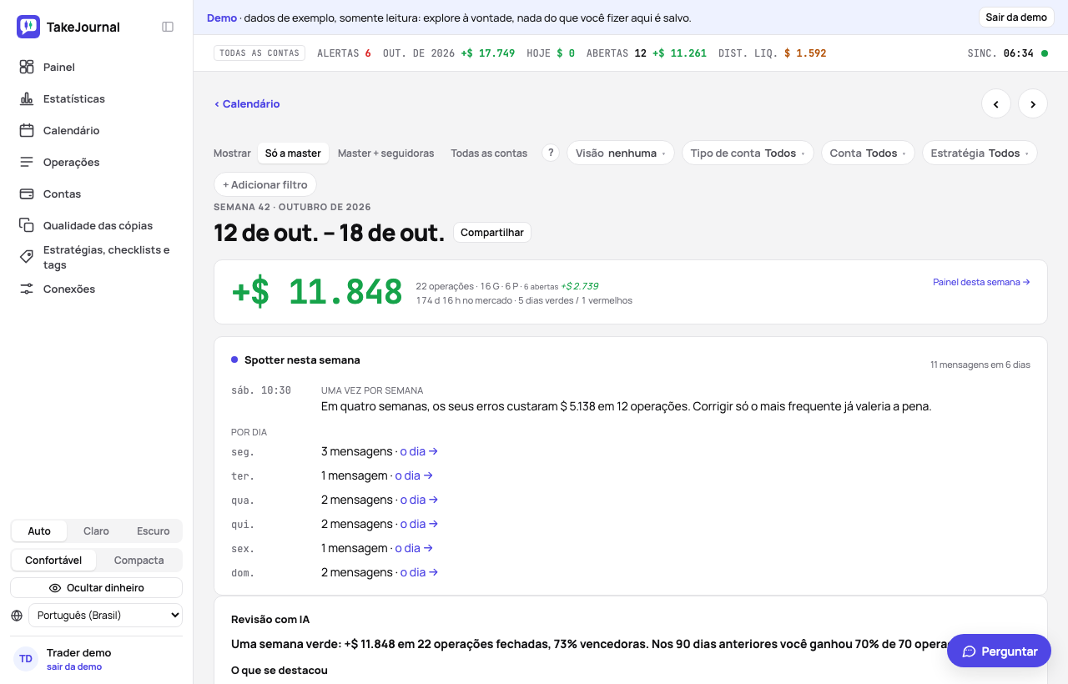Click the Painel grid icon

(x=27, y=67)
